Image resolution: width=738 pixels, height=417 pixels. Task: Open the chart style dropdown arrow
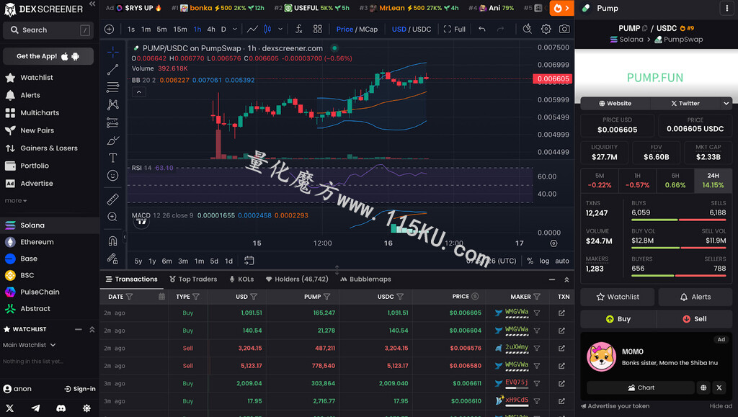[280, 29]
